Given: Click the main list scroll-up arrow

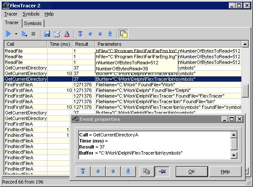Looking at the screenshot, I should (245, 44).
